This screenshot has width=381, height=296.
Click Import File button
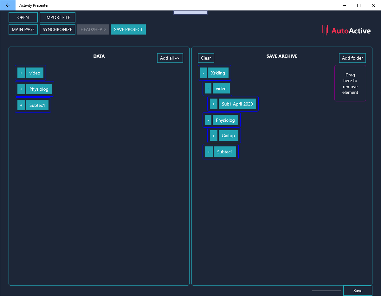57,17
